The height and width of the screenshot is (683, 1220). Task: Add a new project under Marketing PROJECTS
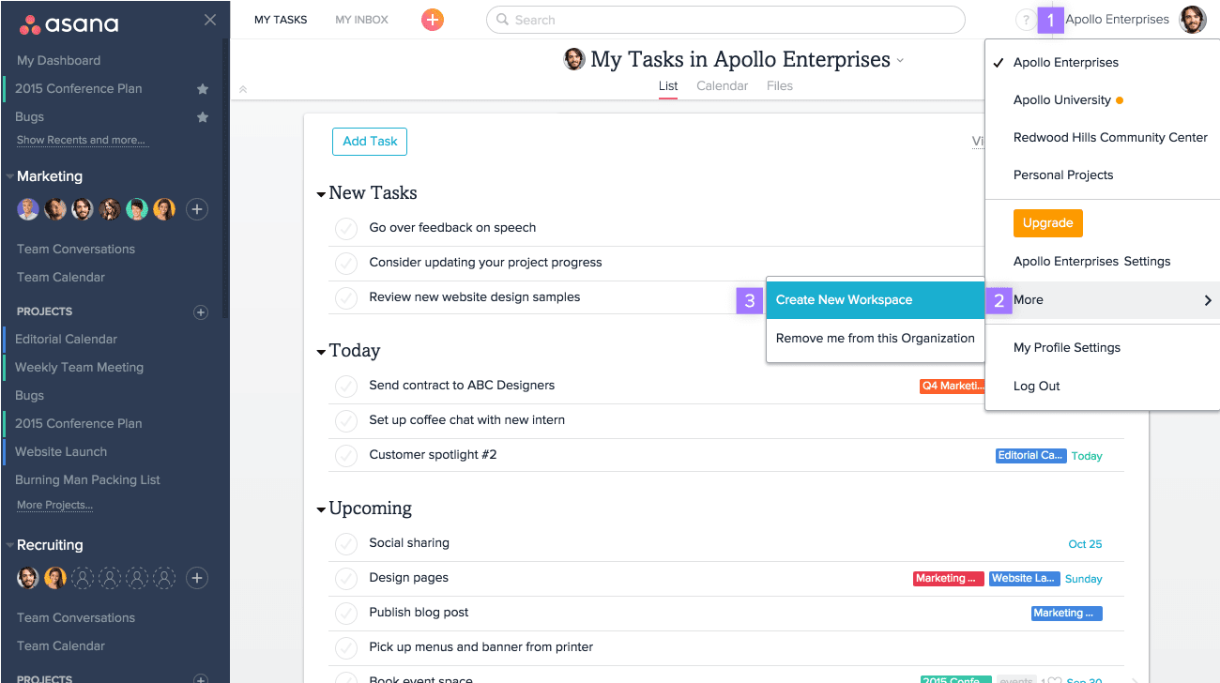(200, 311)
